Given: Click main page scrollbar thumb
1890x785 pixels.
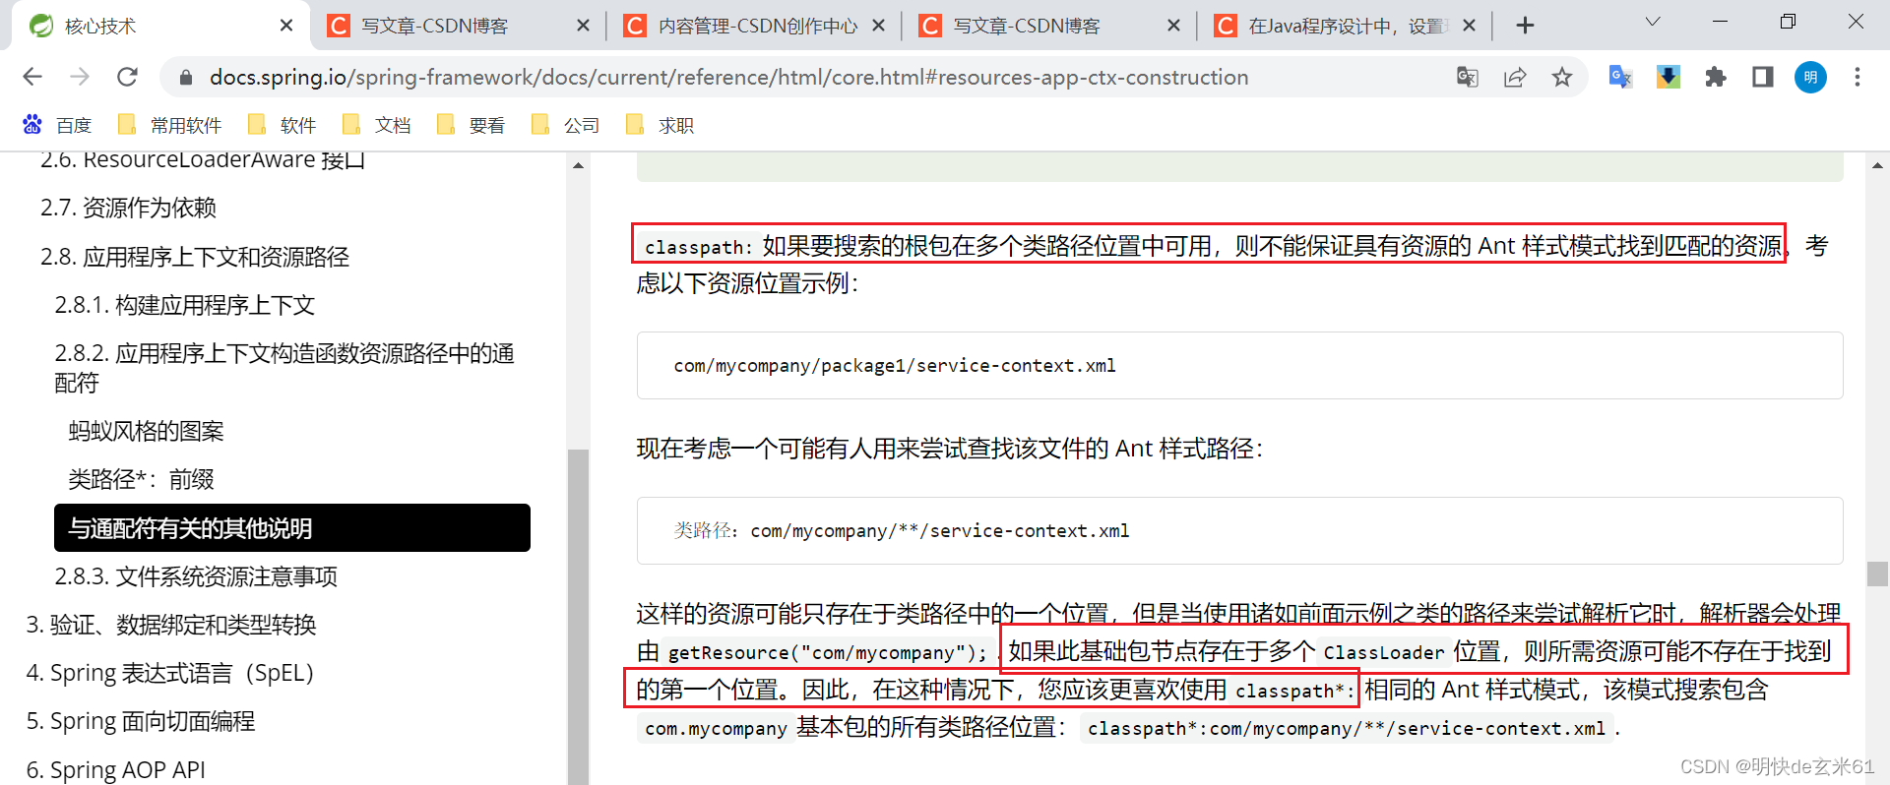Looking at the screenshot, I should coord(1877,574).
